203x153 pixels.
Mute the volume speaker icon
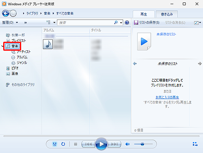(x=127, y=144)
